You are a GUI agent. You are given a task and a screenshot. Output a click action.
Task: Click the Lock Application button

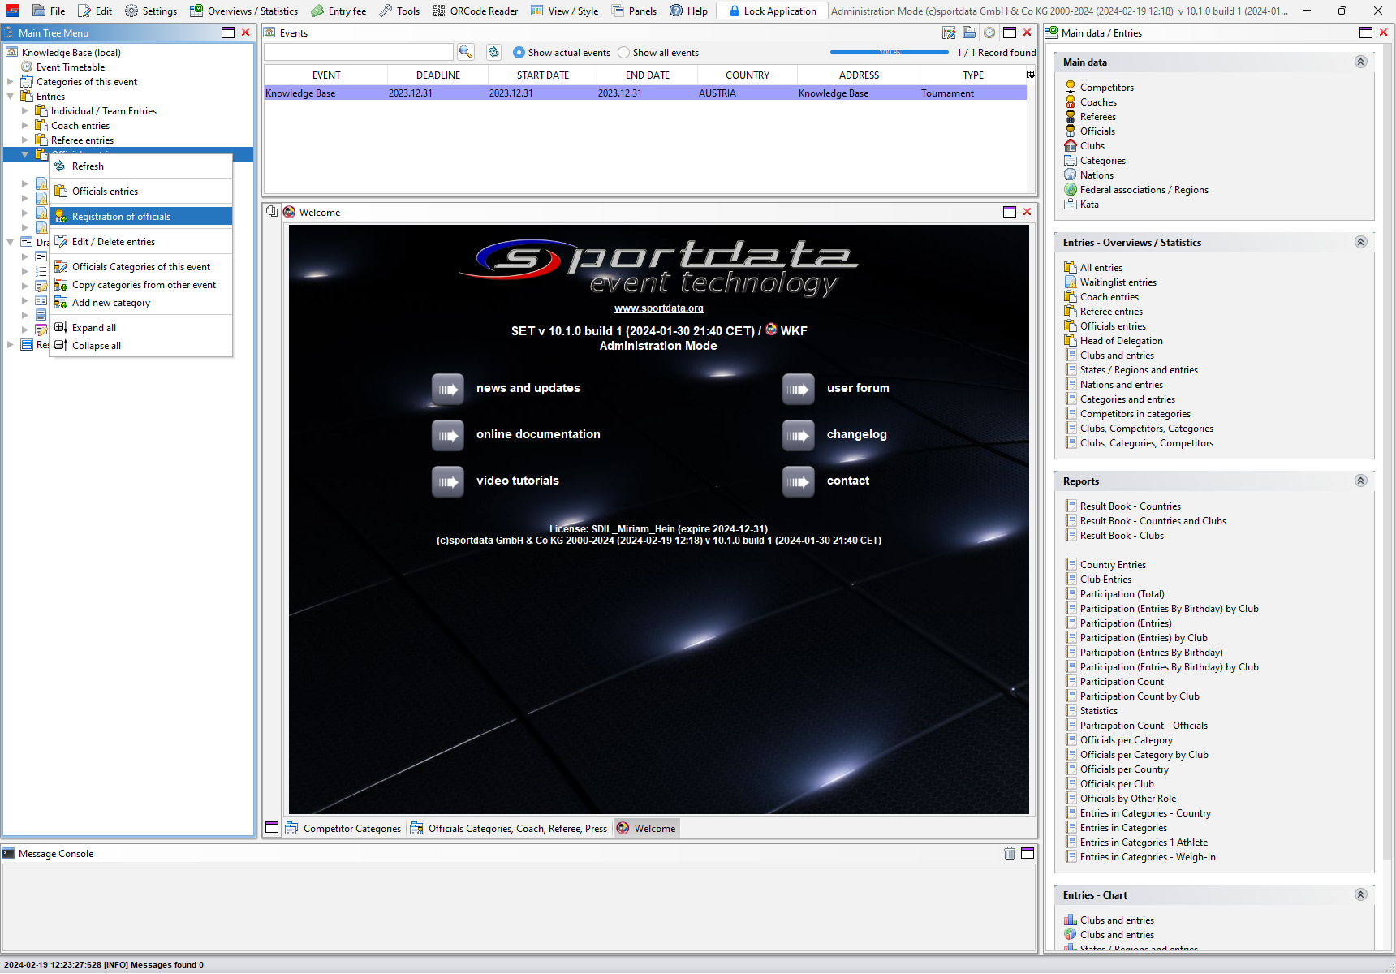tap(772, 11)
